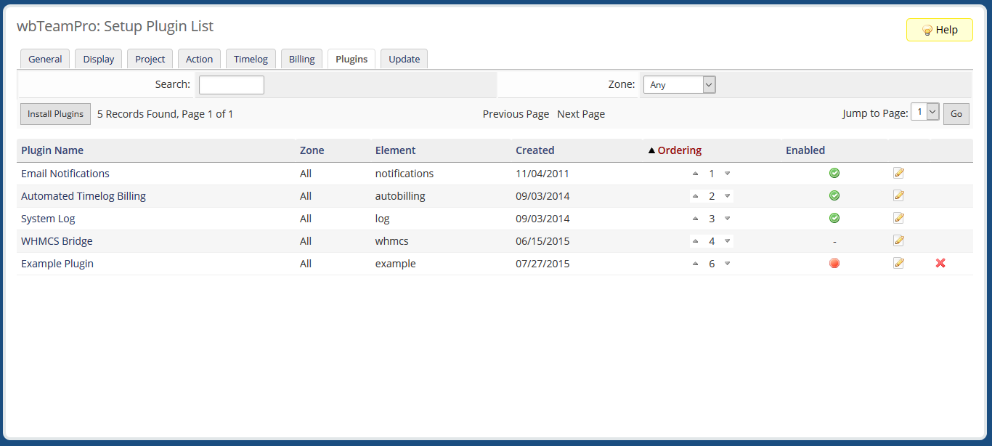Disable Automated Timelog Billing via green check

coord(834,195)
